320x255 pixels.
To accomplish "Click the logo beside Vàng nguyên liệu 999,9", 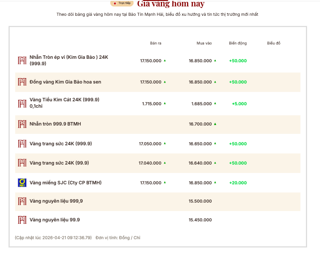I will click(x=22, y=201).
